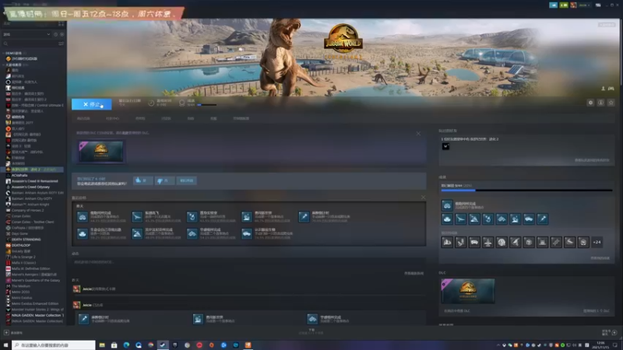
Task: Click Add a Game at bottom left
Action: point(13,333)
